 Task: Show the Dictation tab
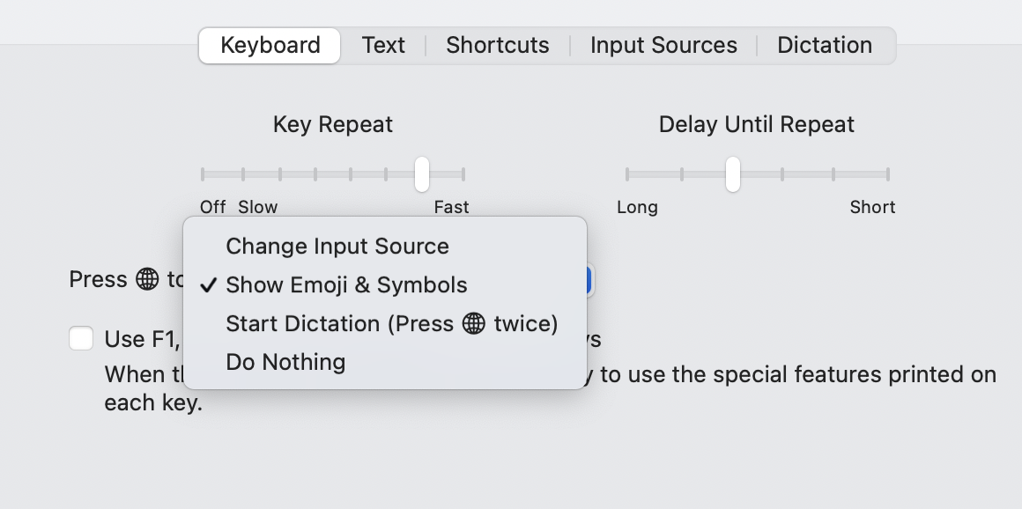[824, 46]
